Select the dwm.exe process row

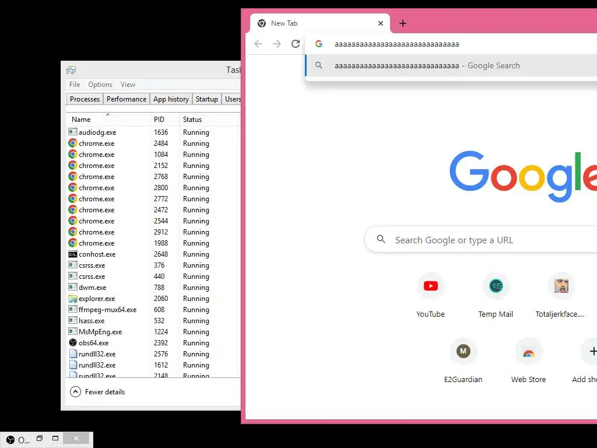[x=153, y=287]
